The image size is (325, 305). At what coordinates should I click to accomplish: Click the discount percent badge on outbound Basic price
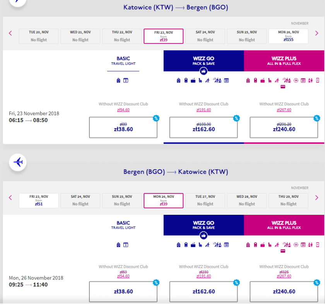pyautogui.click(x=156, y=118)
